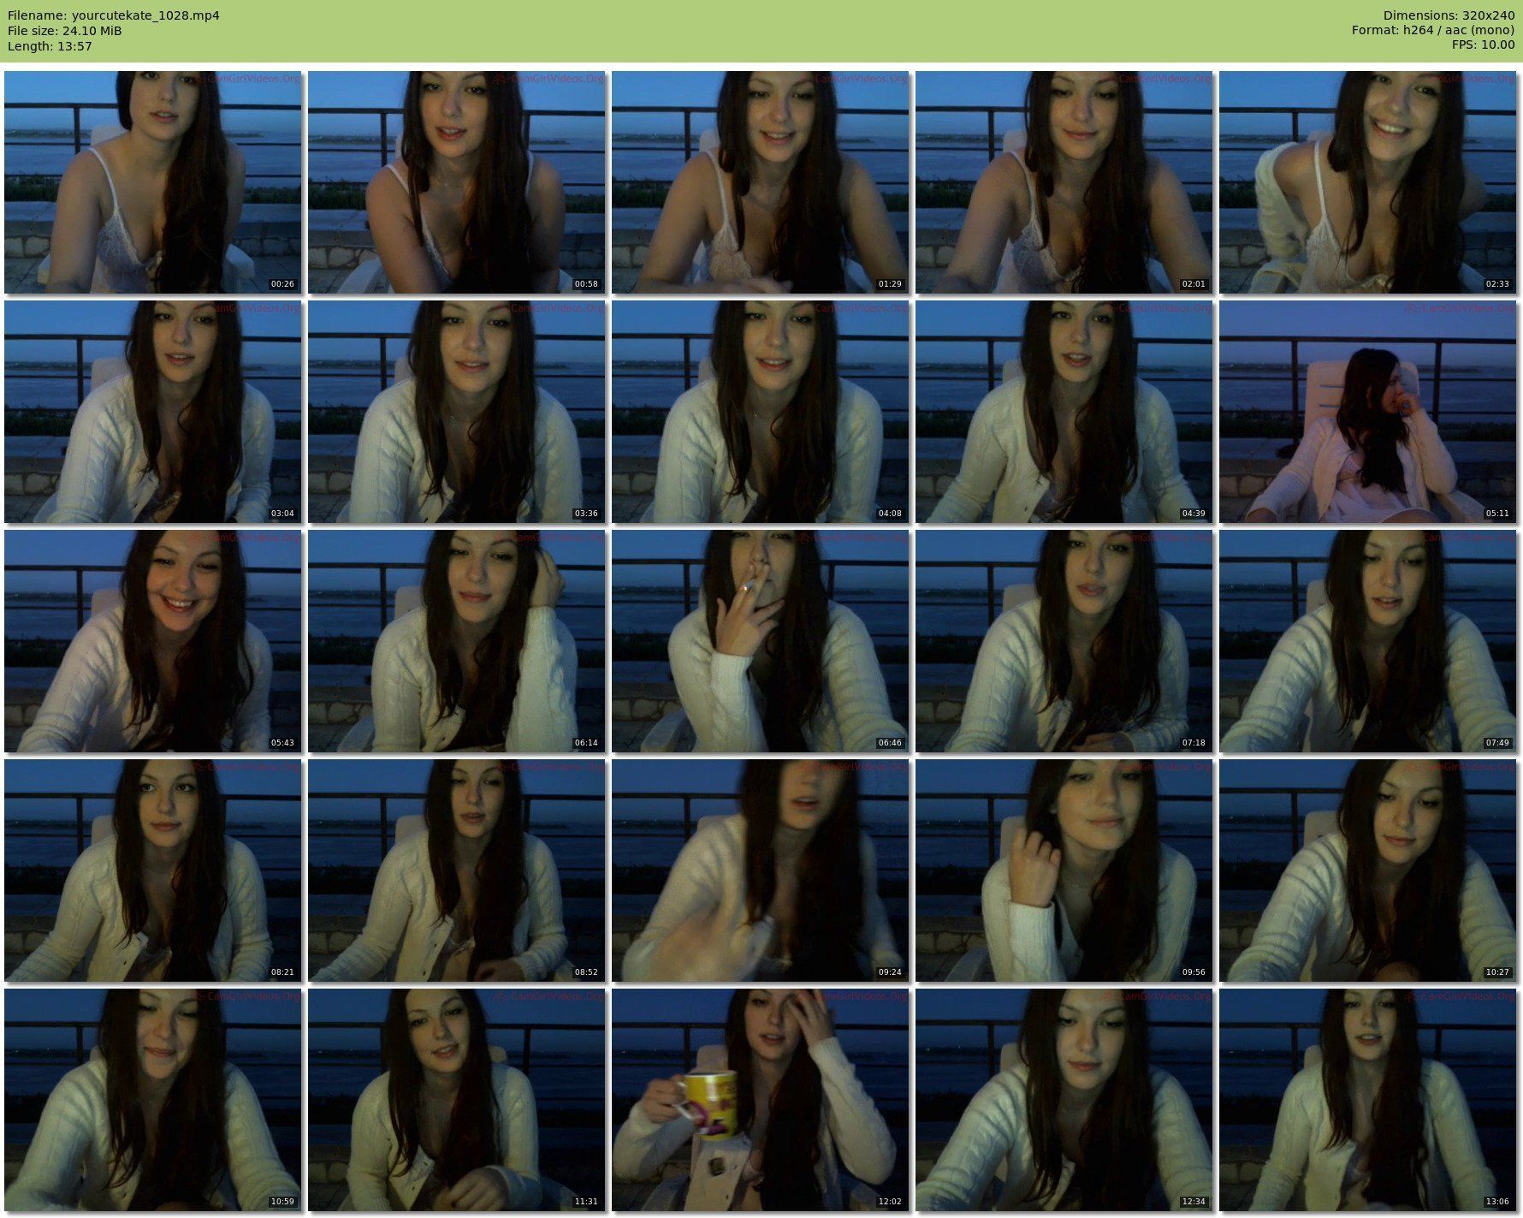
Task: Open the blurry frame at 09:24
Action: tap(760, 870)
